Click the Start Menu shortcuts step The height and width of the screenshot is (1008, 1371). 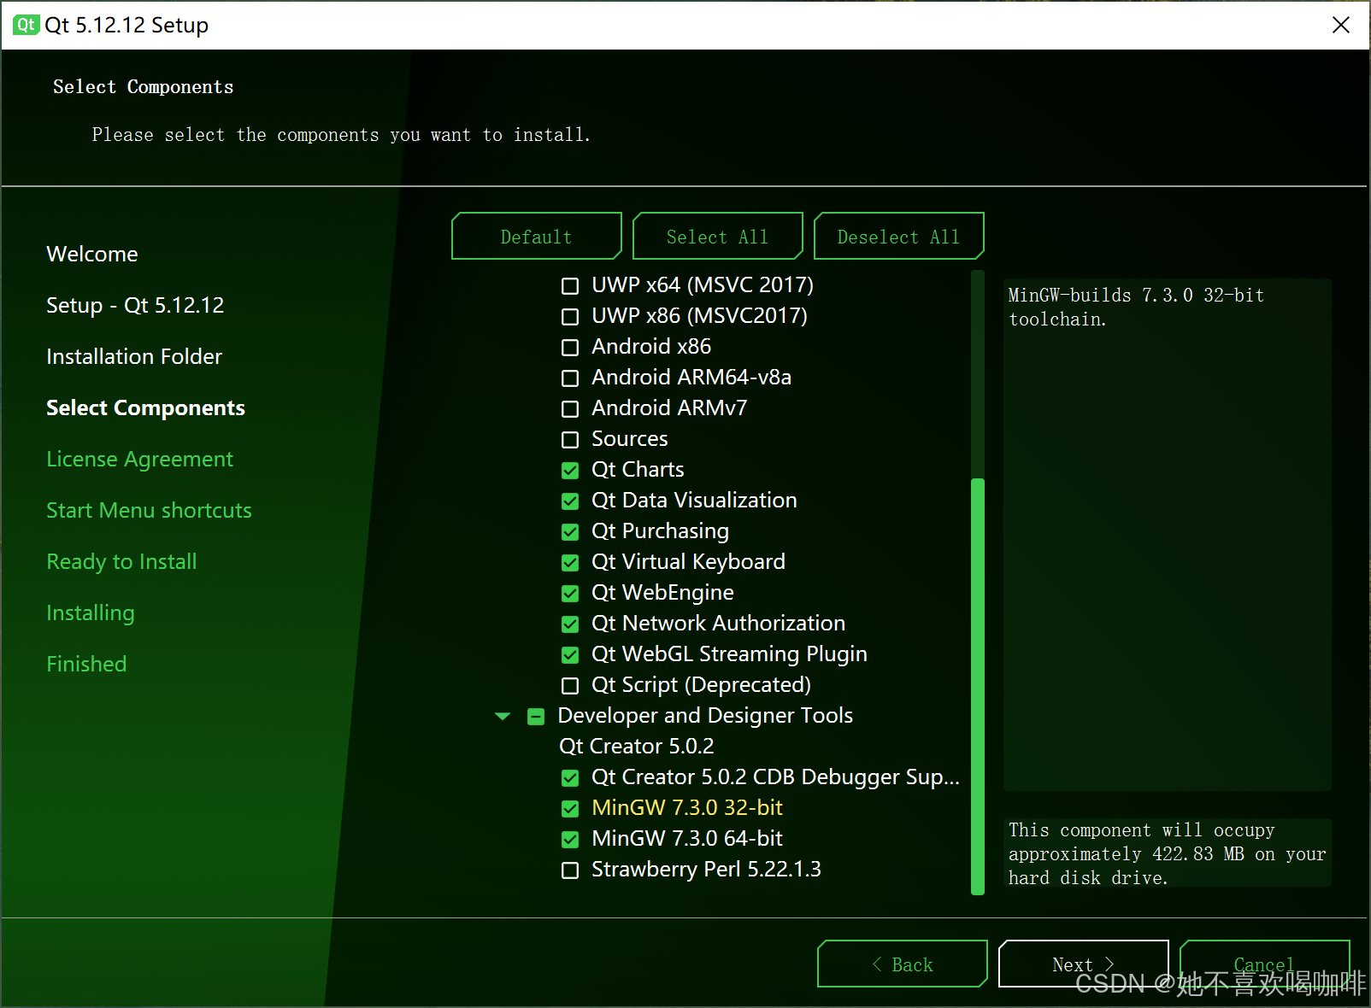[149, 510]
